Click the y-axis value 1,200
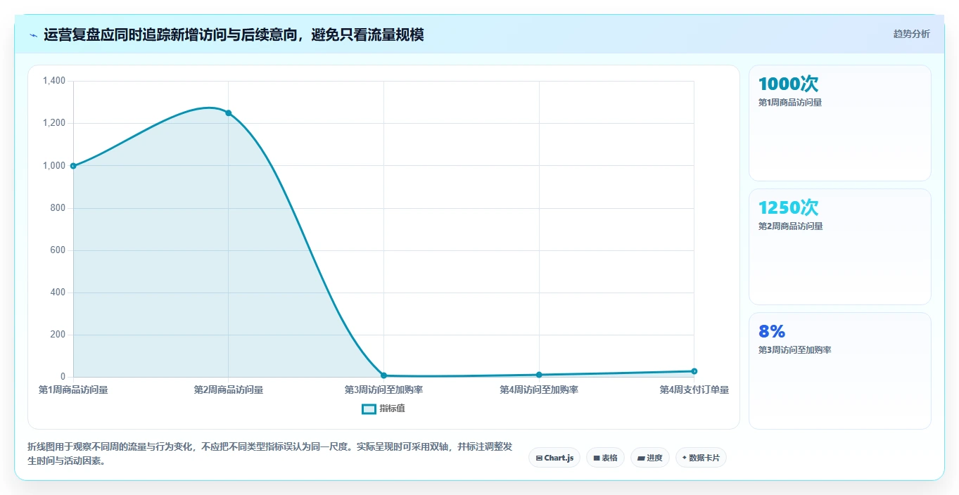 (54, 123)
